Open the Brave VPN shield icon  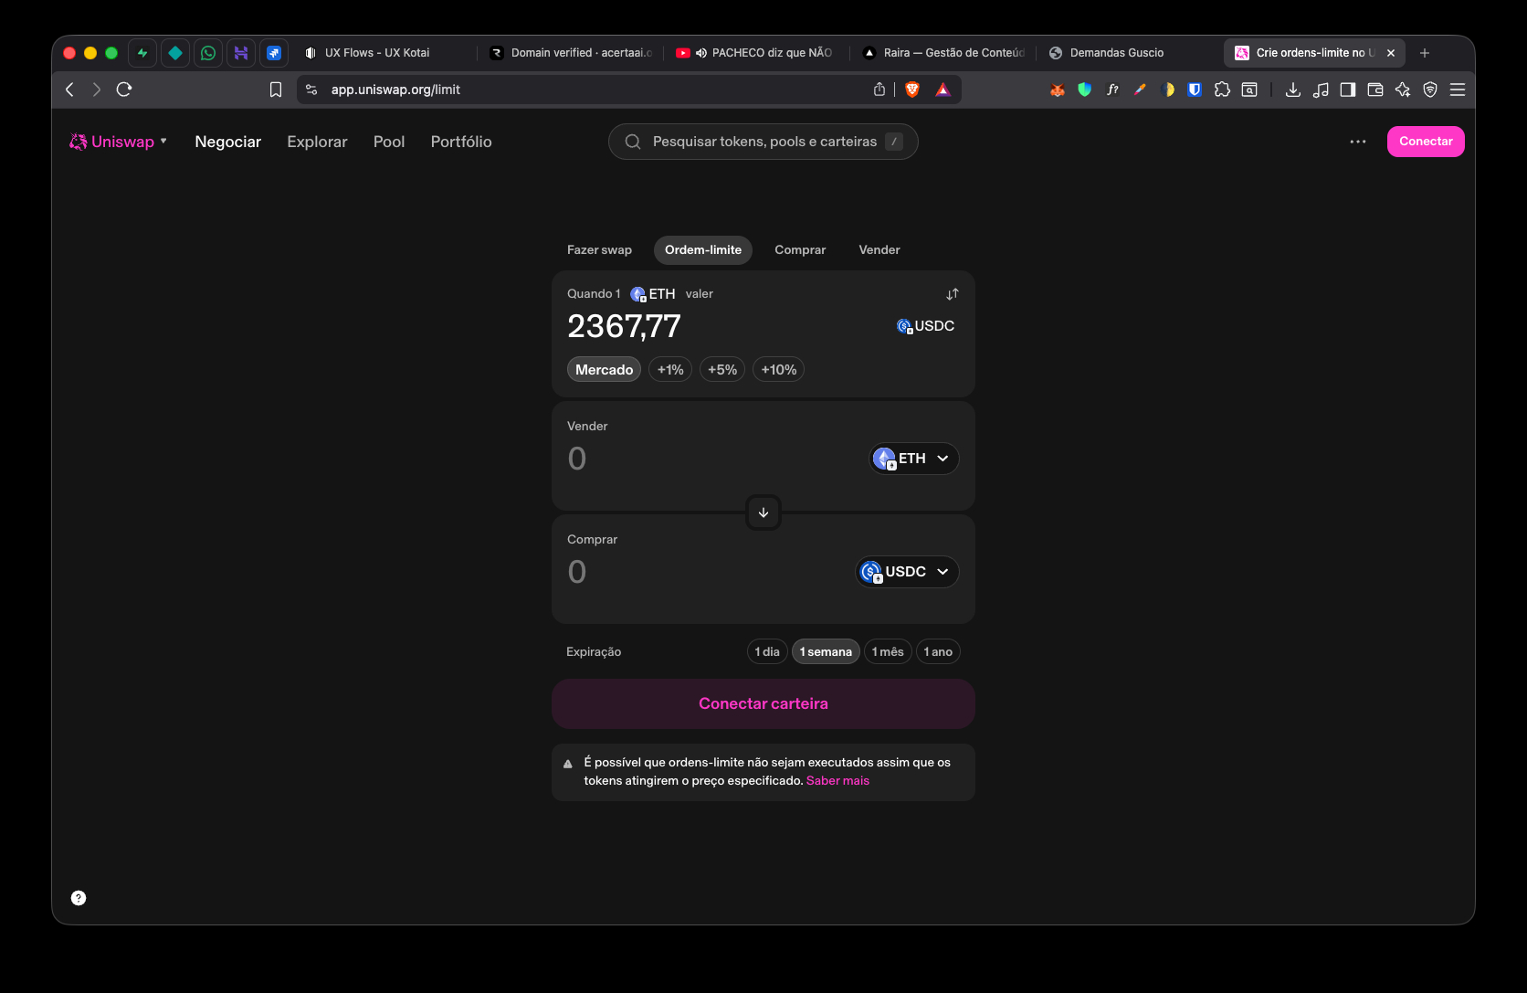[1430, 90]
